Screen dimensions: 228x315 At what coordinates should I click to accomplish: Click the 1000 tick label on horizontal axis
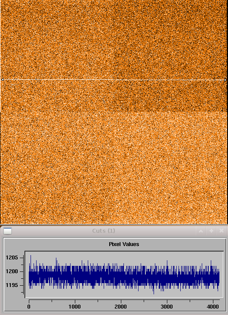point(75,307)
